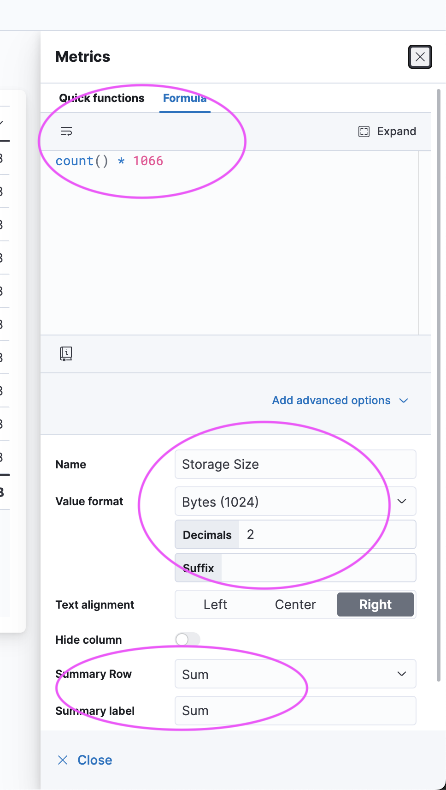The width and height of the screenshot is (446, 790).
Task: Click the Close link at bottom
Action: pos(94,760)
